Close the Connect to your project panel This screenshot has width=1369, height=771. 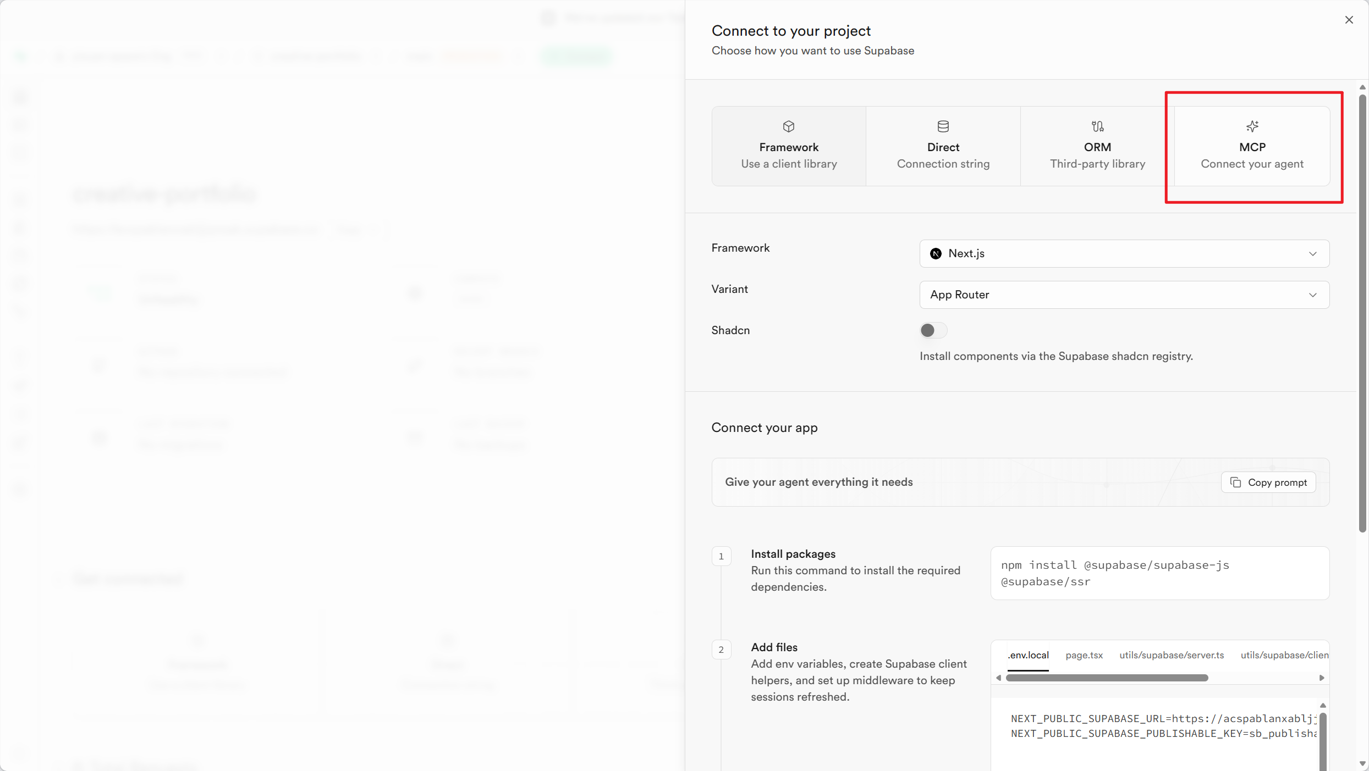click(x=1349, y=20)
